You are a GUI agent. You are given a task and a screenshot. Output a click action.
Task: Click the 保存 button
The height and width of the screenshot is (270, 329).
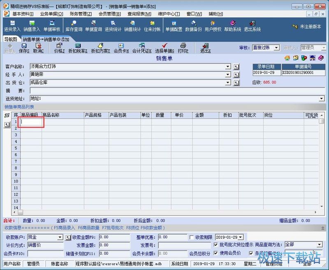[24, 48]
